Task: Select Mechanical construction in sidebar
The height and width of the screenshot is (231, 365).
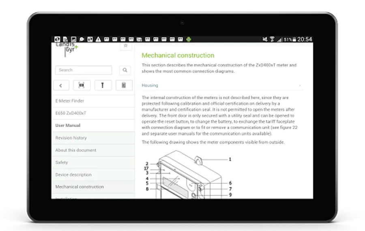Action: (x=93, y=187)
